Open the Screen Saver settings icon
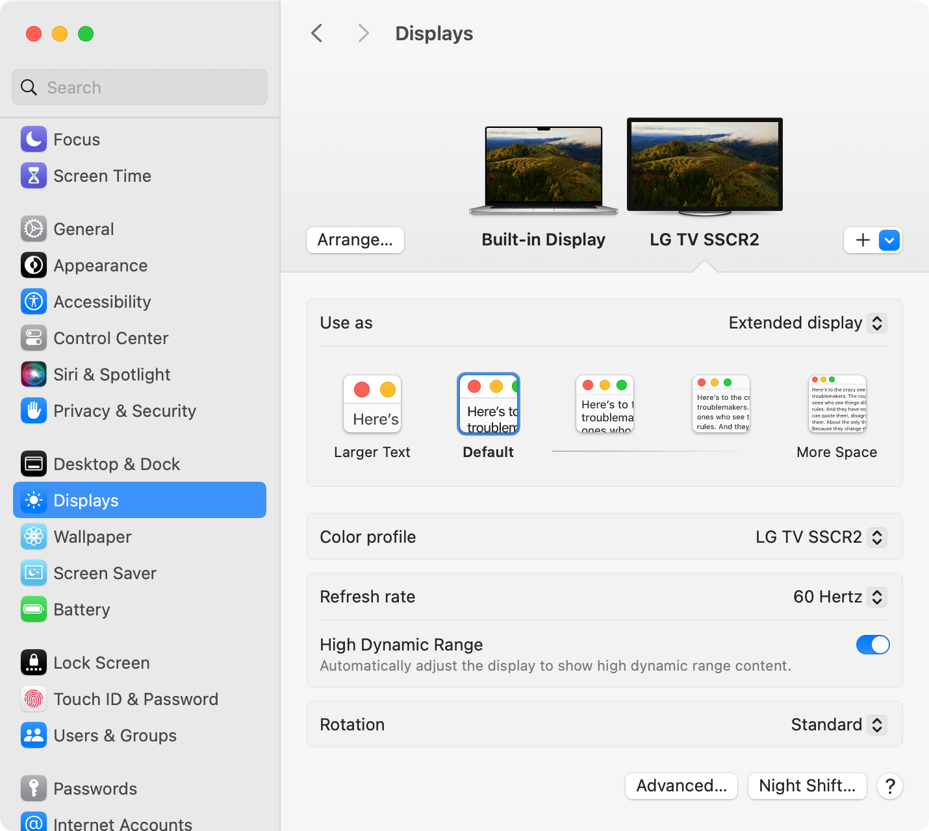 (33, 573)
